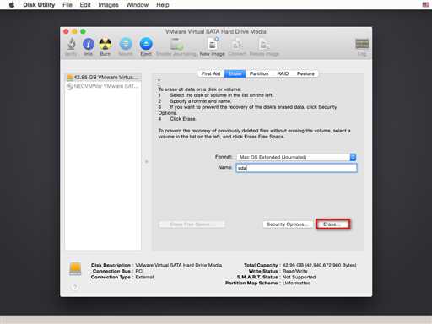Open the Info toolbar icon
The image size is (432, 324).
pos(89,46)
